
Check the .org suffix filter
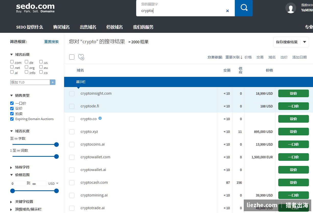tap(26, 67)
